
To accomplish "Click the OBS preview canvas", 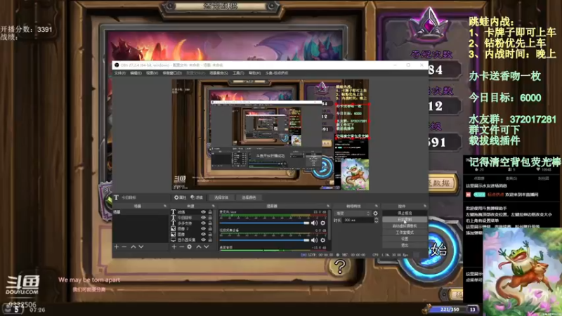I will 270,135.
